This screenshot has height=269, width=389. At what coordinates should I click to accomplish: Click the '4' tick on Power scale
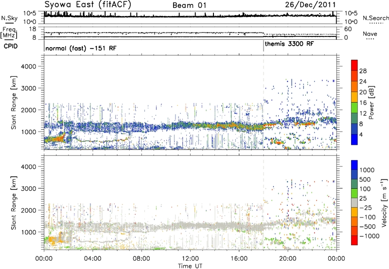click(x=361, y=134)
